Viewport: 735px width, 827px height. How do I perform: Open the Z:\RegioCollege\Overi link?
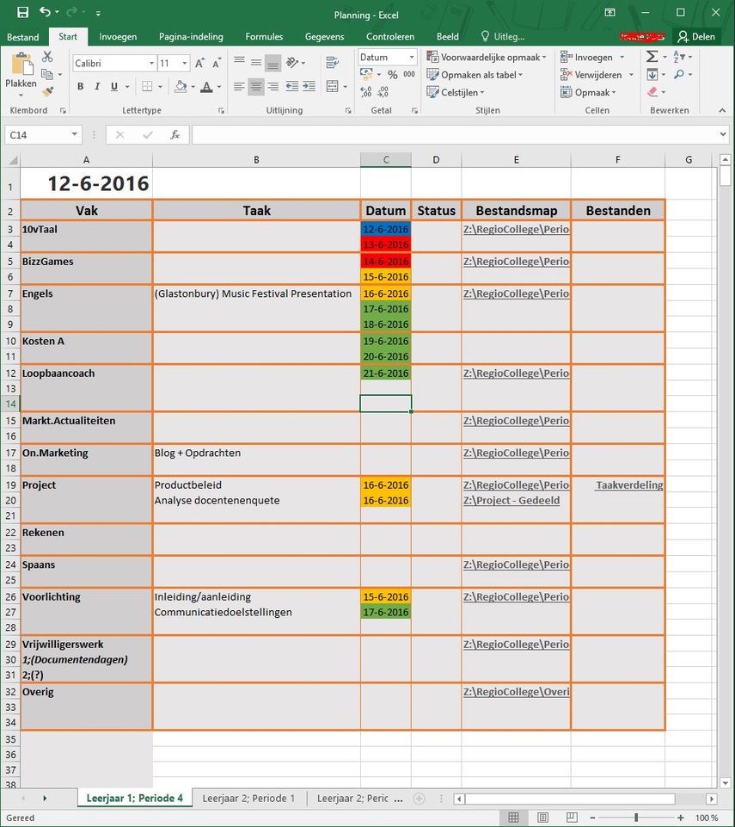tap(516, 692)
